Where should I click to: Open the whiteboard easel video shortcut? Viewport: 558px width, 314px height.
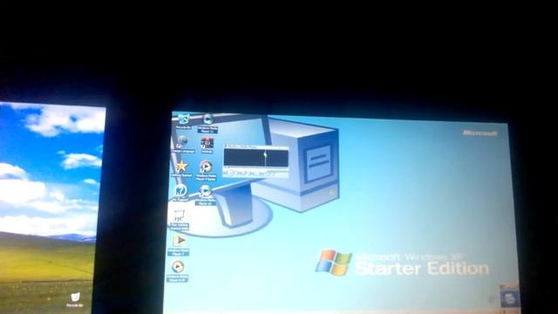(179, 220)
